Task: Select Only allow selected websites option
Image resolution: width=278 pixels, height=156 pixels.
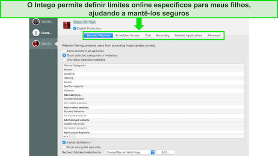Action: pyautogui.click(x=64, y=60)
